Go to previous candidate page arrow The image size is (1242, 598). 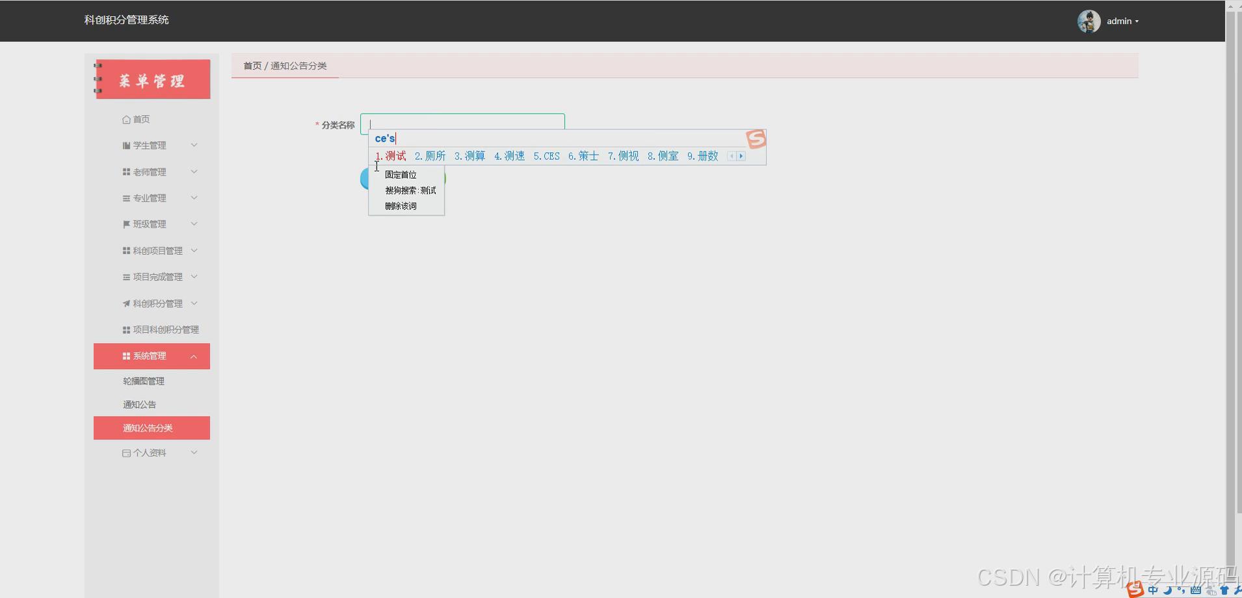[x=732, y=156]
